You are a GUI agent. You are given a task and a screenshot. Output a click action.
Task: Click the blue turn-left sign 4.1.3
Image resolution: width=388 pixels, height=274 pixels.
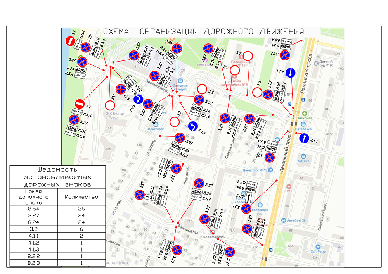tap(193, 127)
